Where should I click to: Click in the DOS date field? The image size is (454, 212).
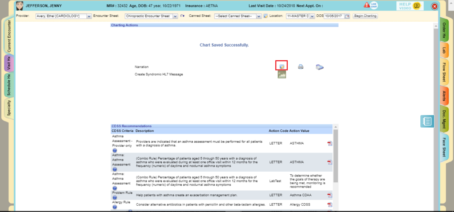[x=334, y=16]
